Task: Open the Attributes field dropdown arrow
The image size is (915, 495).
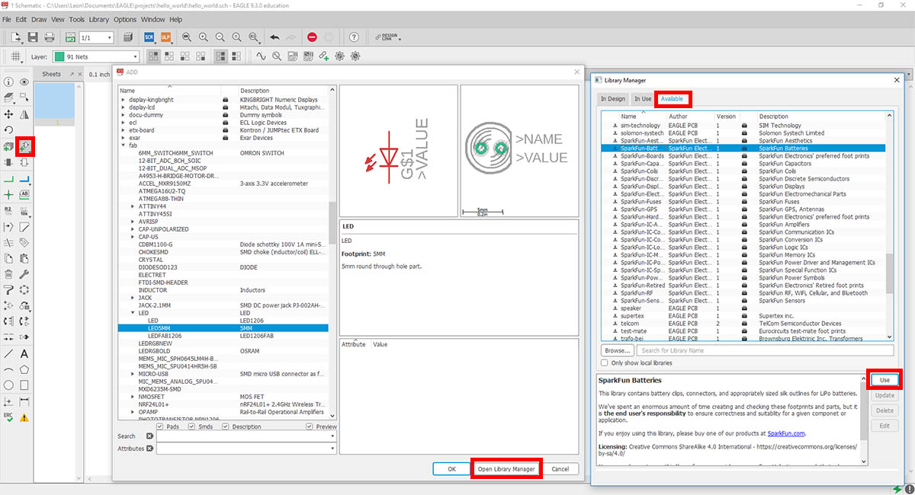Action: click(x=332, y=449)
